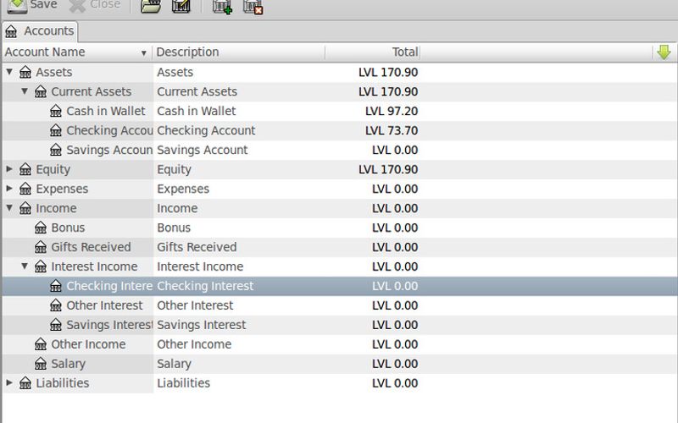The height and width of the screenshot is (423, 678).
Task: Click the Savings Account description cell
Action: pos(203,150)
